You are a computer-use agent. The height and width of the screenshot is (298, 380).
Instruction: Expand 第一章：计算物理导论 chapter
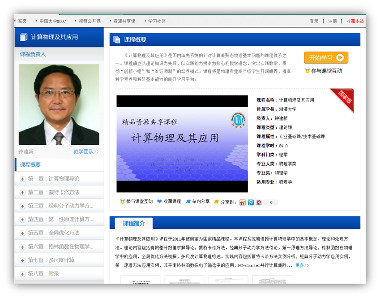pos(23,179)
